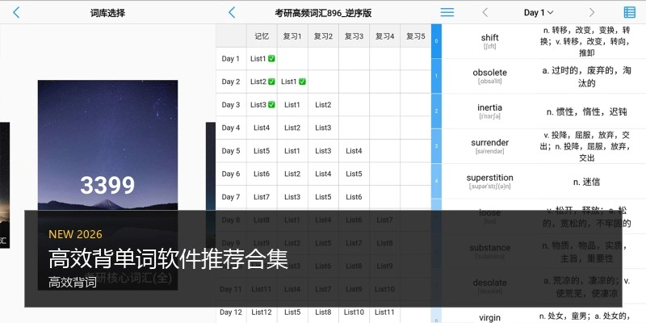
Task: Open the hamburger menu beside 考研高频词汇896_逆序版
Action: [447, 12]
